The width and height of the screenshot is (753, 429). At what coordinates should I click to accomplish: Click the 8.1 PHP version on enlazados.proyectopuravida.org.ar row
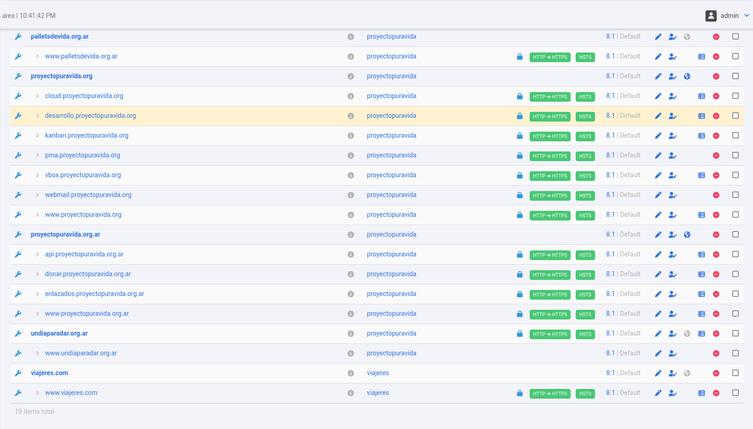(x=610, y=294)
